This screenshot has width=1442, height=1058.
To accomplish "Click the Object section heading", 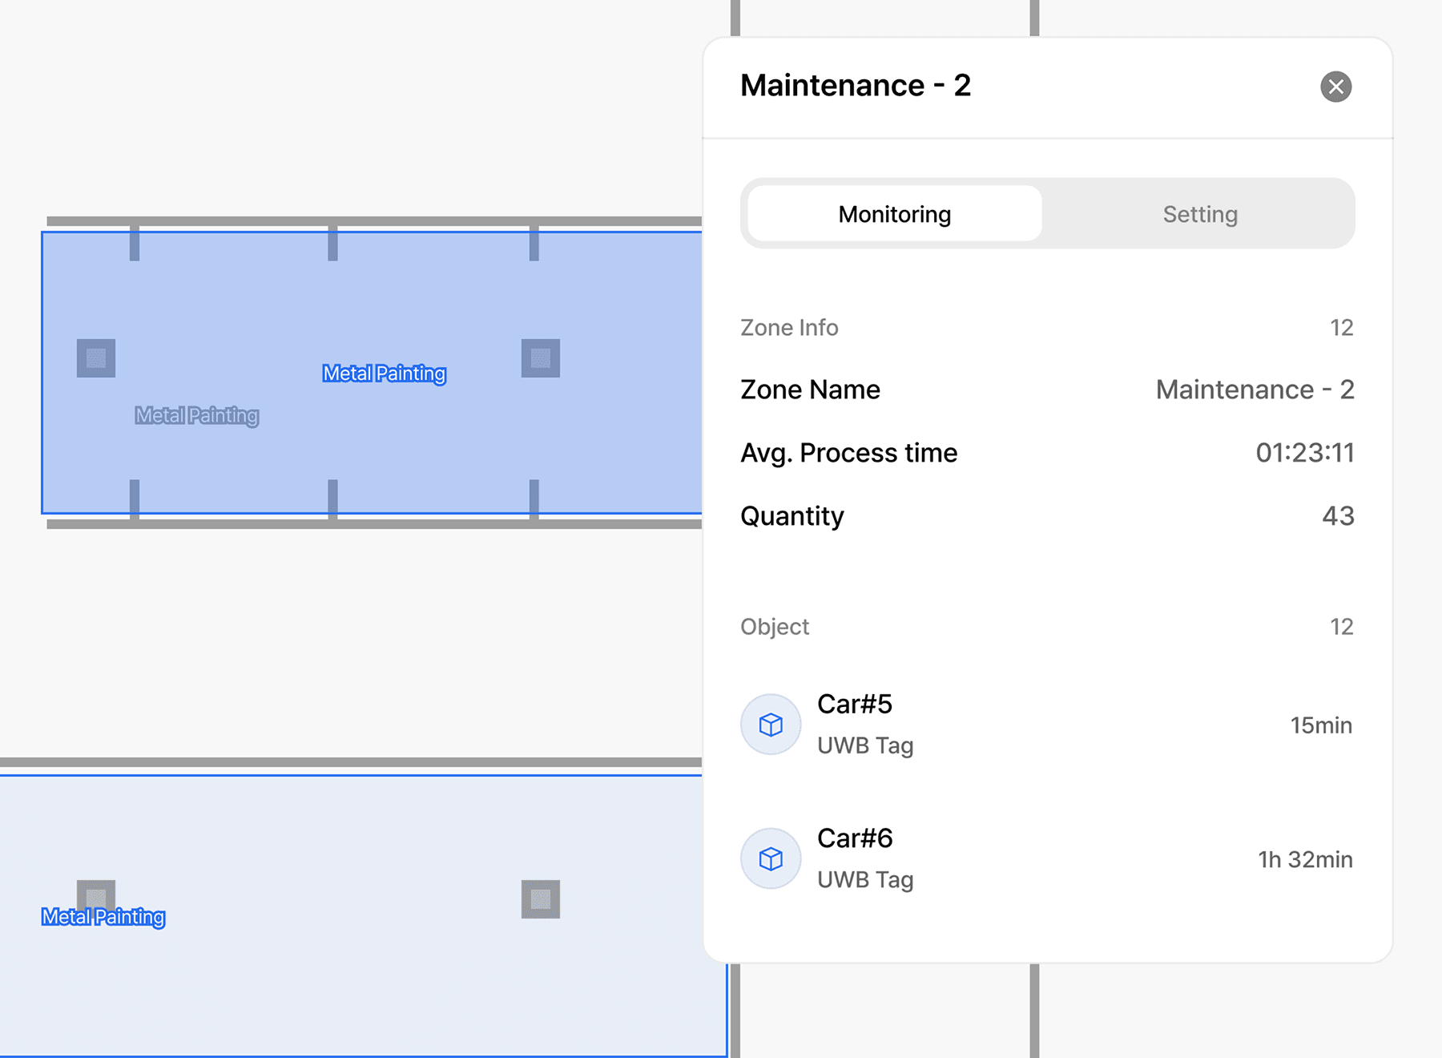I will click(775, 627).
